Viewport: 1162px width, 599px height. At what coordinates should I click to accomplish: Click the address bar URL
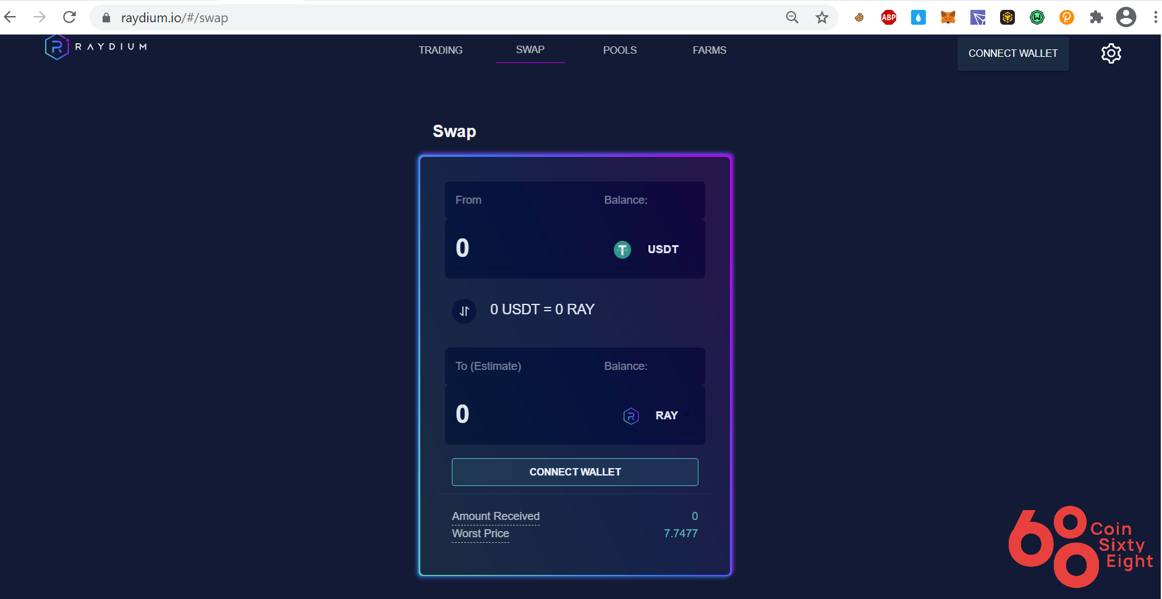tap(174, 18)
